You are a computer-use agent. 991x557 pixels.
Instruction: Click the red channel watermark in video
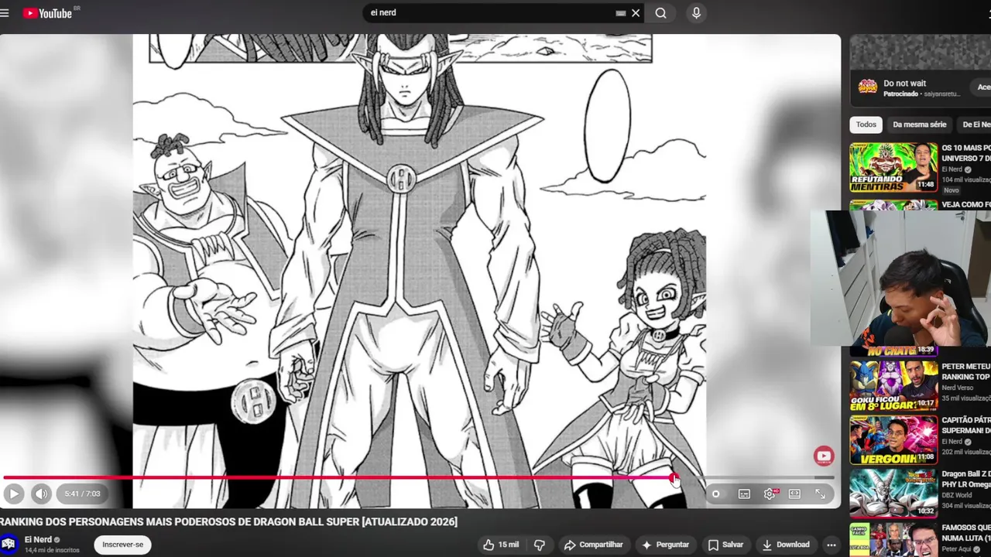(x=823, y=456)
